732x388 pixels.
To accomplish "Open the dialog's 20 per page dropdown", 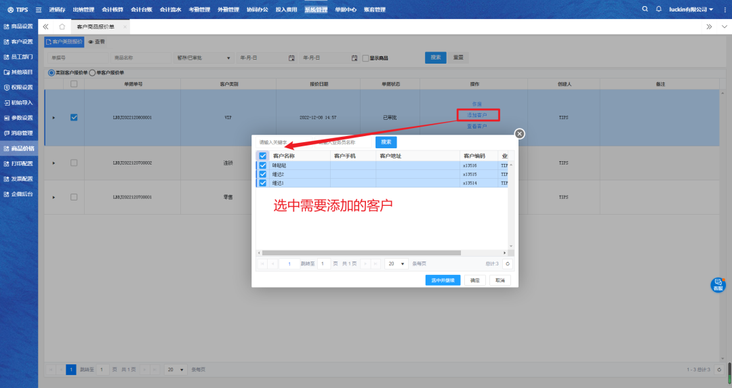I will pyautogui.click(x=396, y=263).
